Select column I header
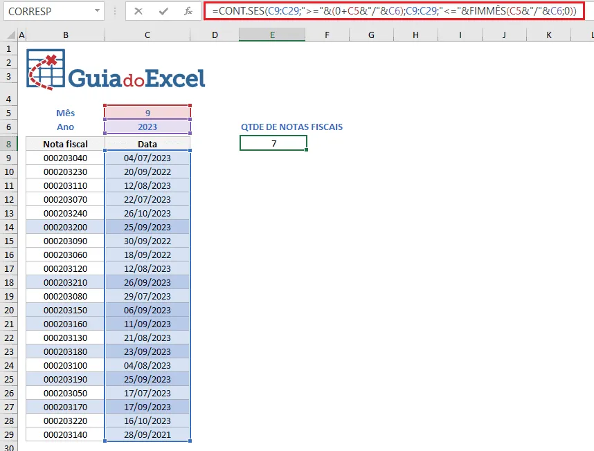Image resolution: width=594 pixels, height=451 pixels. [460, 35]
